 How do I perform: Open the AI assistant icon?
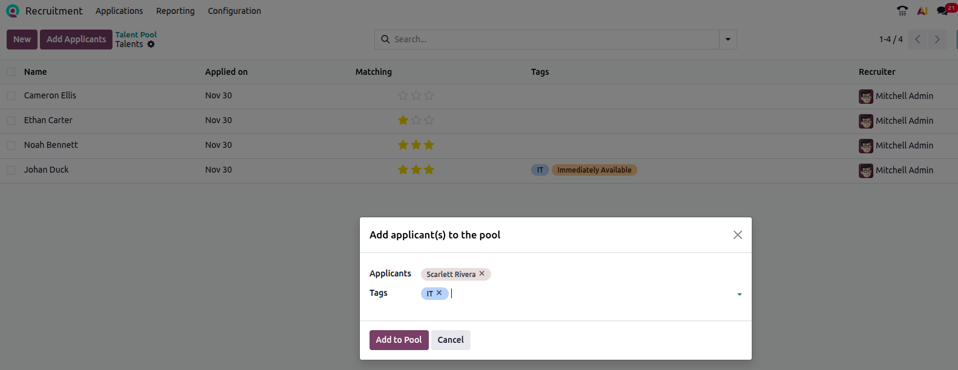pos(922,11)
